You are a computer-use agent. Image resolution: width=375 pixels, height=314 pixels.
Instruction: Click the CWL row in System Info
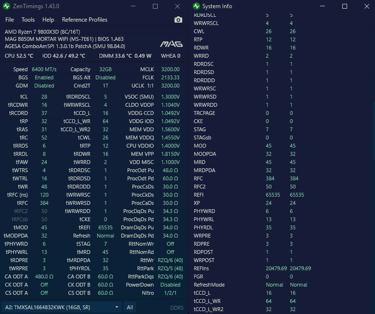pos(245,31)
